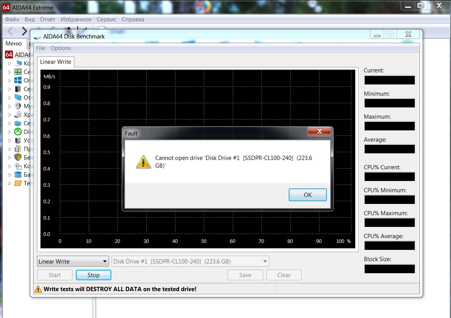This screenshot has width=451, height=318.
Task: Click the devices tower icon beside Ус
Action: tap(18, 141)
